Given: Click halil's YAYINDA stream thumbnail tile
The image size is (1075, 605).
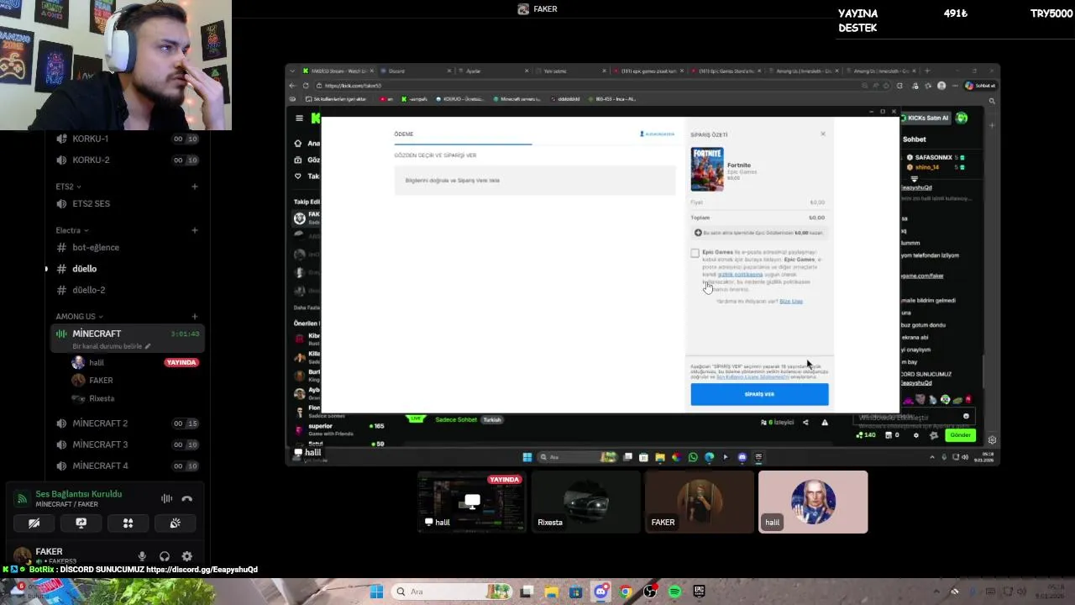Looking at the screenshot, I should coord(472,502).
